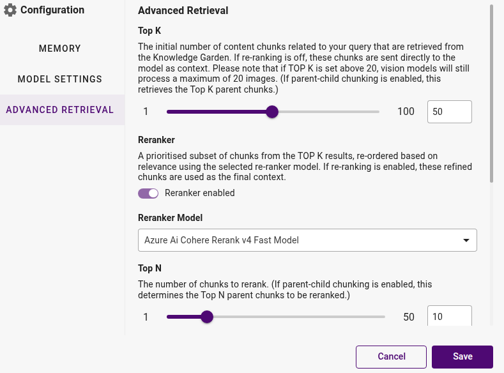Click the Top K slider track near 100
The image size is (504, 373).
pos(374,112)
